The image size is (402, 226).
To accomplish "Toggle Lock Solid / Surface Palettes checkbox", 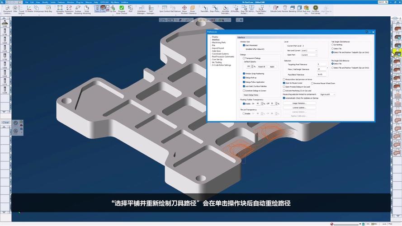I will (244, 86).
